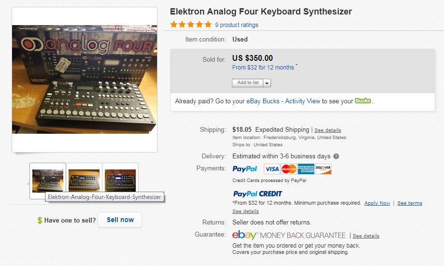The image size is (444, 266).
Task: Click See details next to Shipping
Action: (x=328, y=130)
